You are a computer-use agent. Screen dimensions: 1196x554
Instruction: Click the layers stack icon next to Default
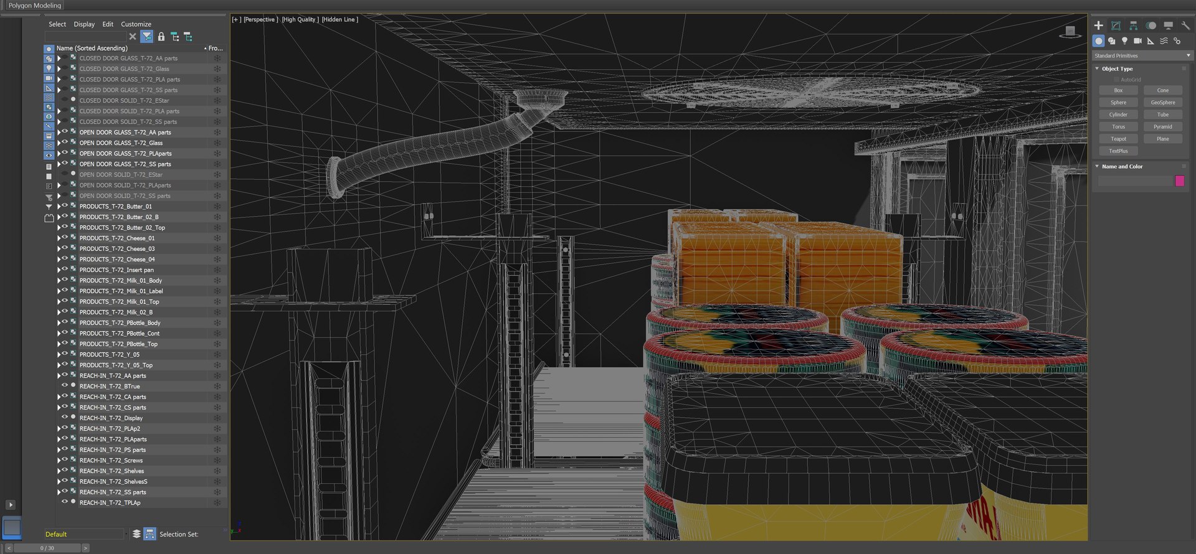click(x=136, y=534)
